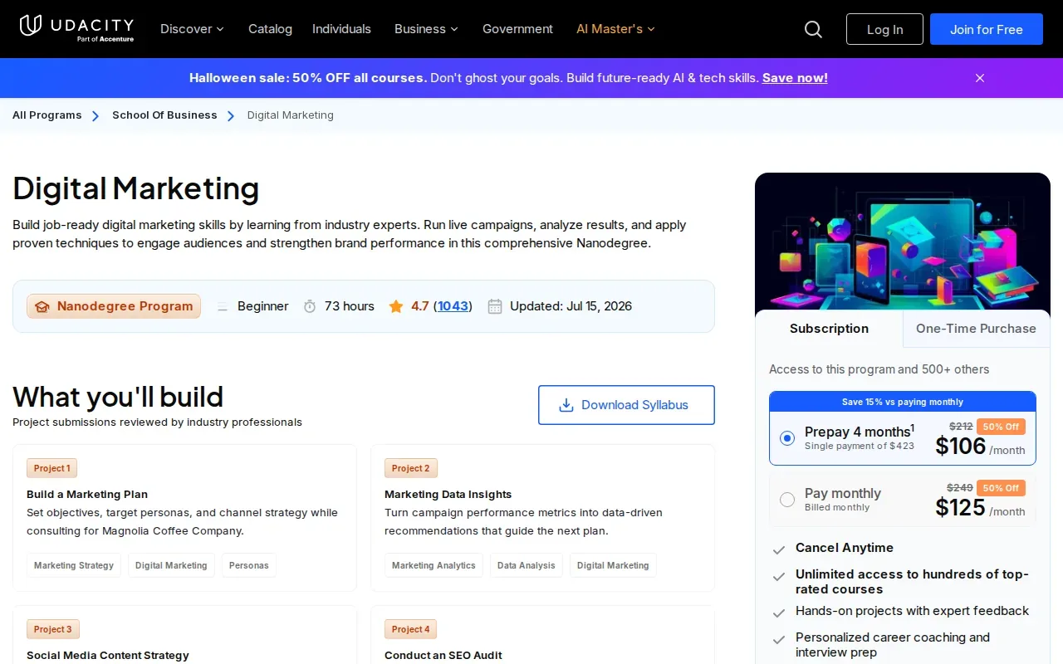Expand the AI Master's dropdown

tap(615, 29)
